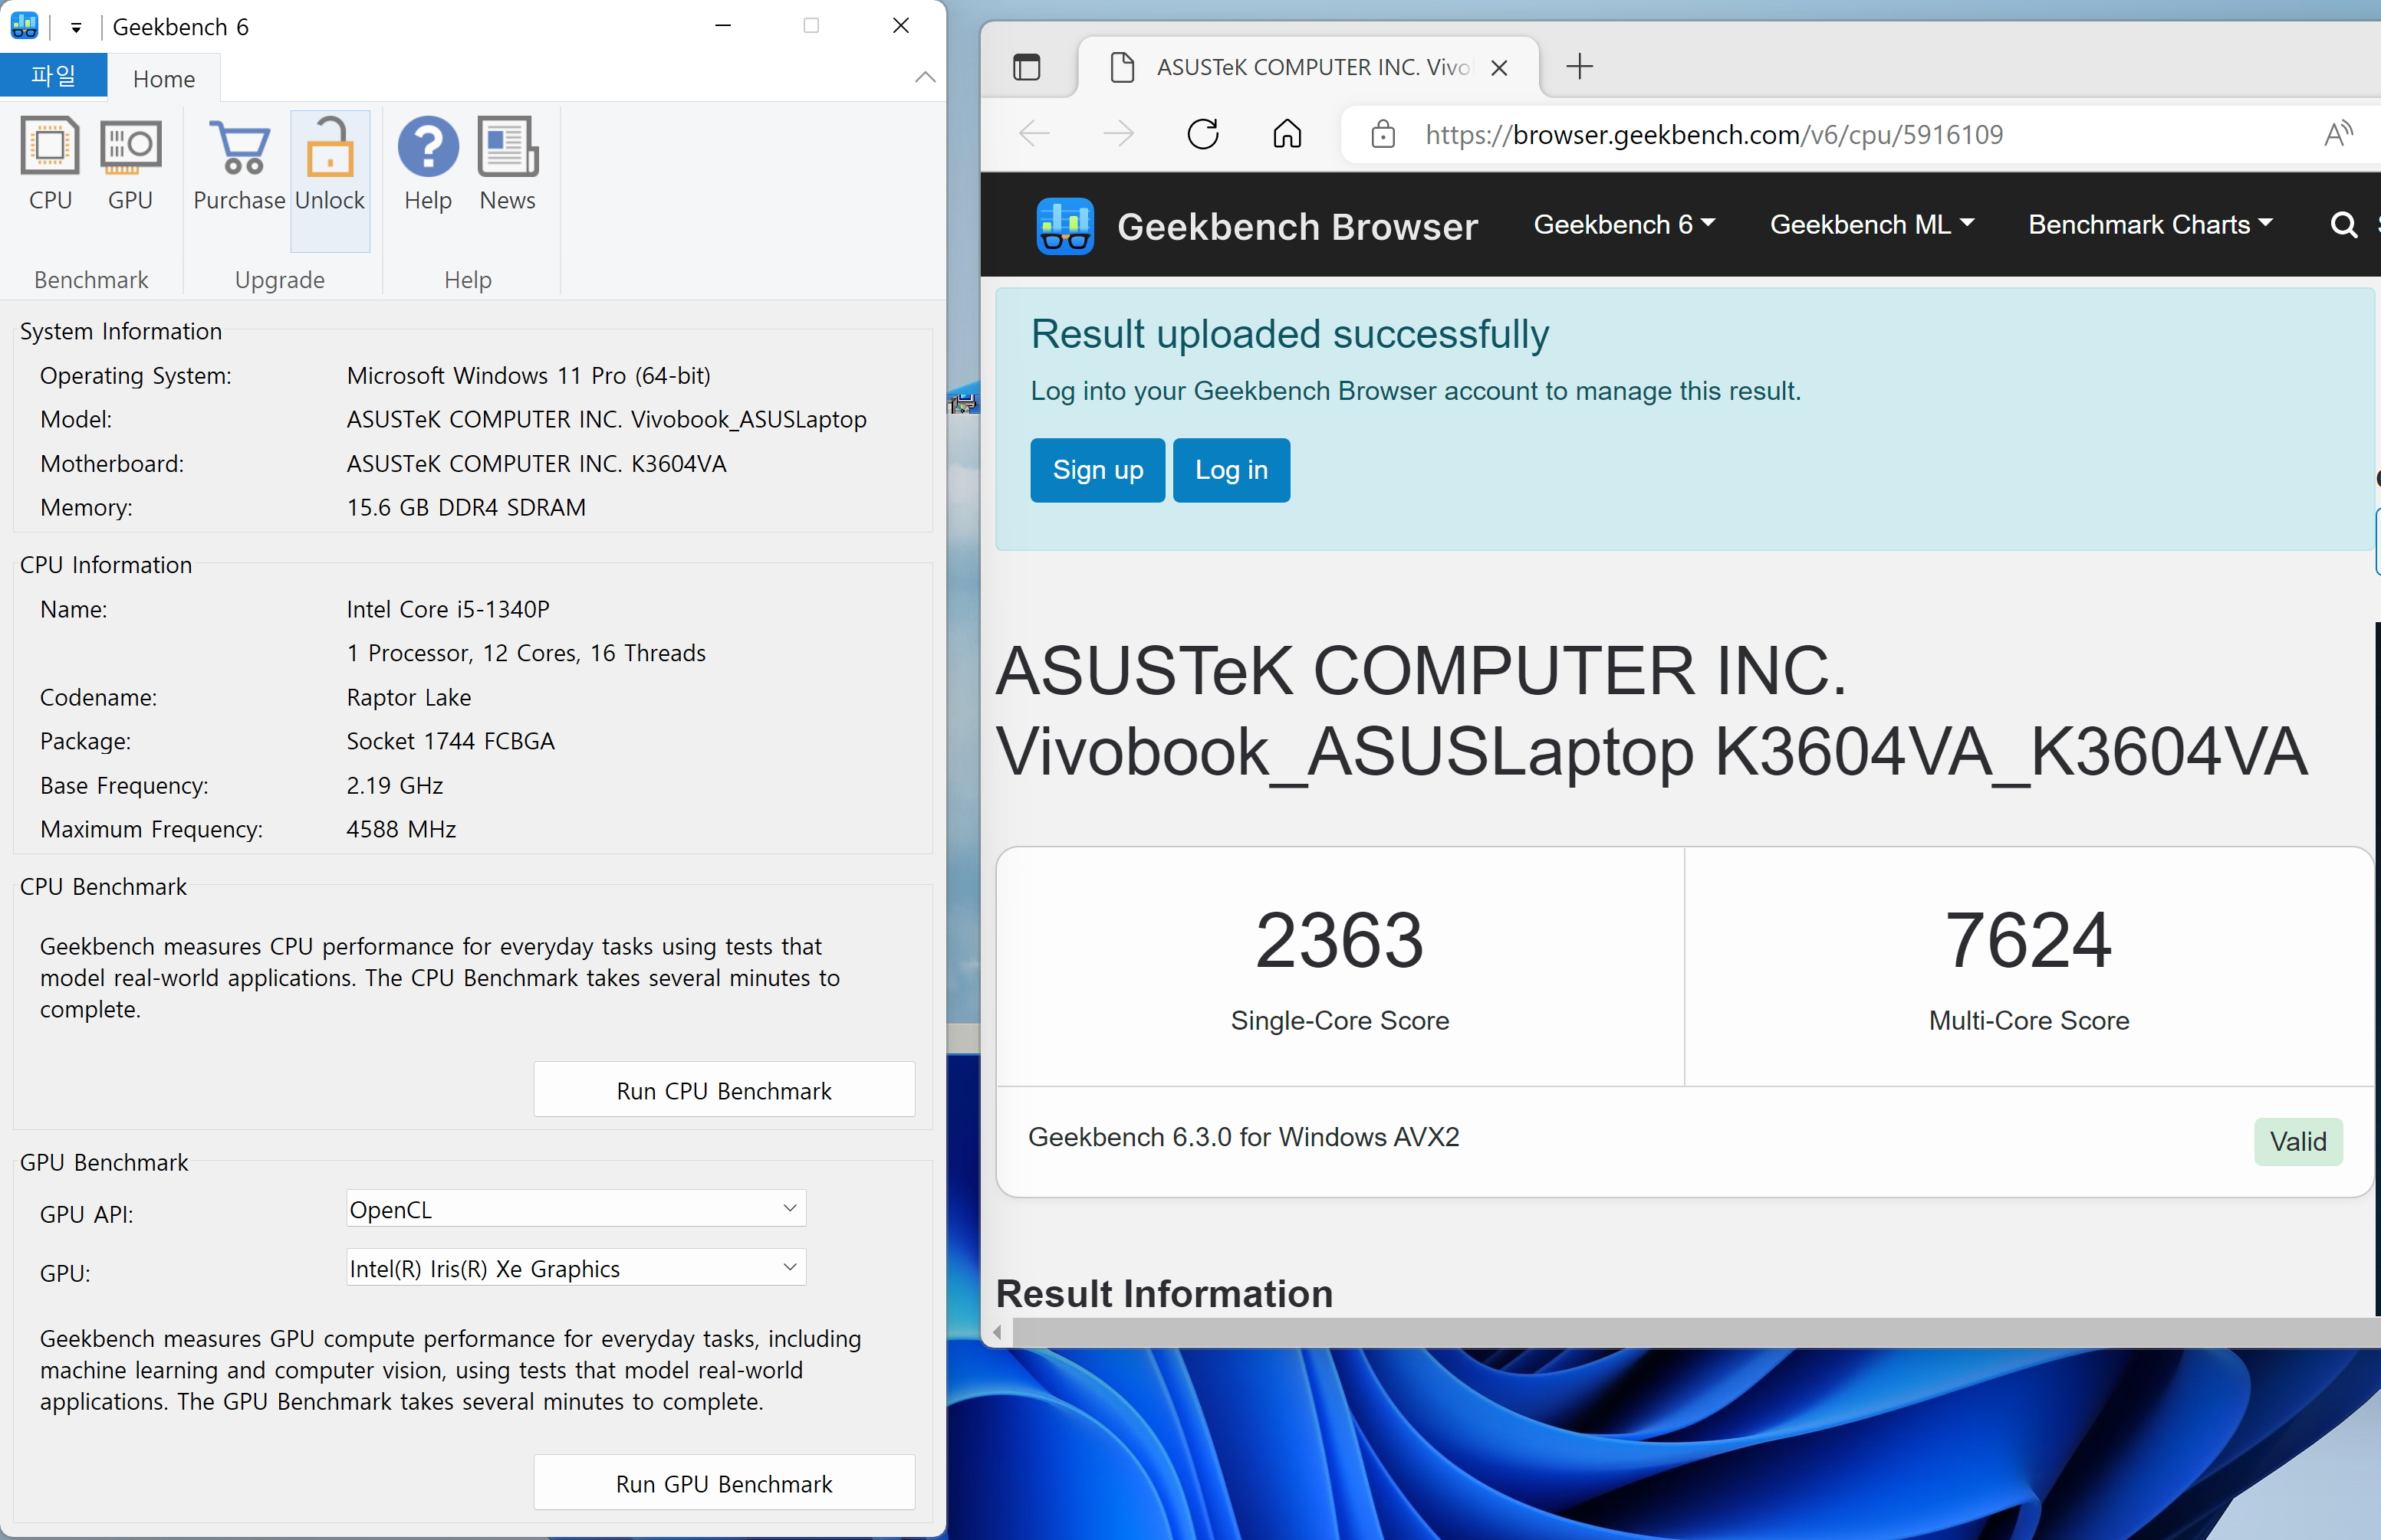Click the horizontal scrollbar left arrow in browser
The height and width of the screenshot is (1540, 2381).
996,1331
